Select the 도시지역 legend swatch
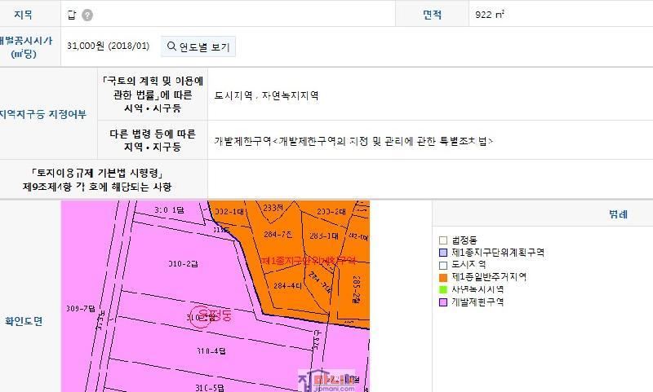Screen dimensions: 653x392 [x=443, y=265]
